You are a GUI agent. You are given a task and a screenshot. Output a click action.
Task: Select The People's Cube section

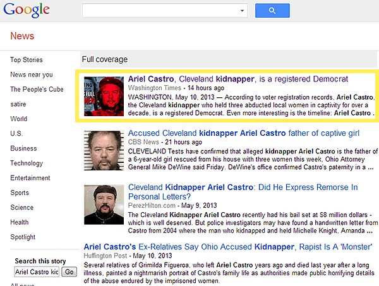37,89
